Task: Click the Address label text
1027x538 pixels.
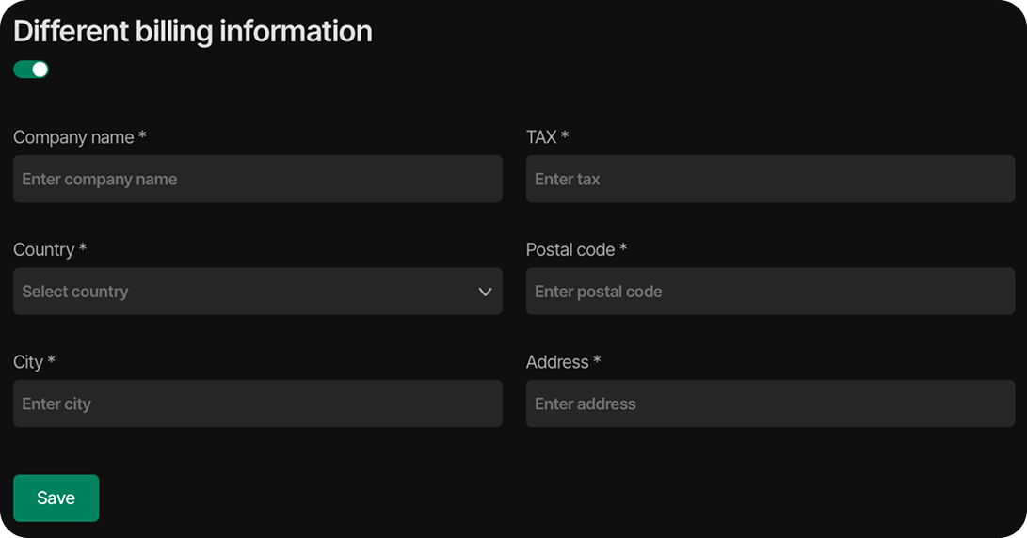Action: pos(556,362)
